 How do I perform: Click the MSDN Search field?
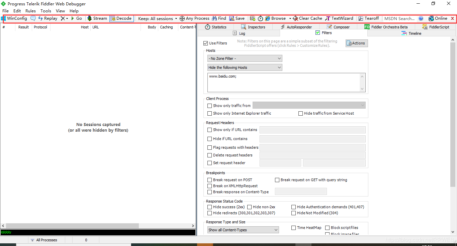(399, 18)
